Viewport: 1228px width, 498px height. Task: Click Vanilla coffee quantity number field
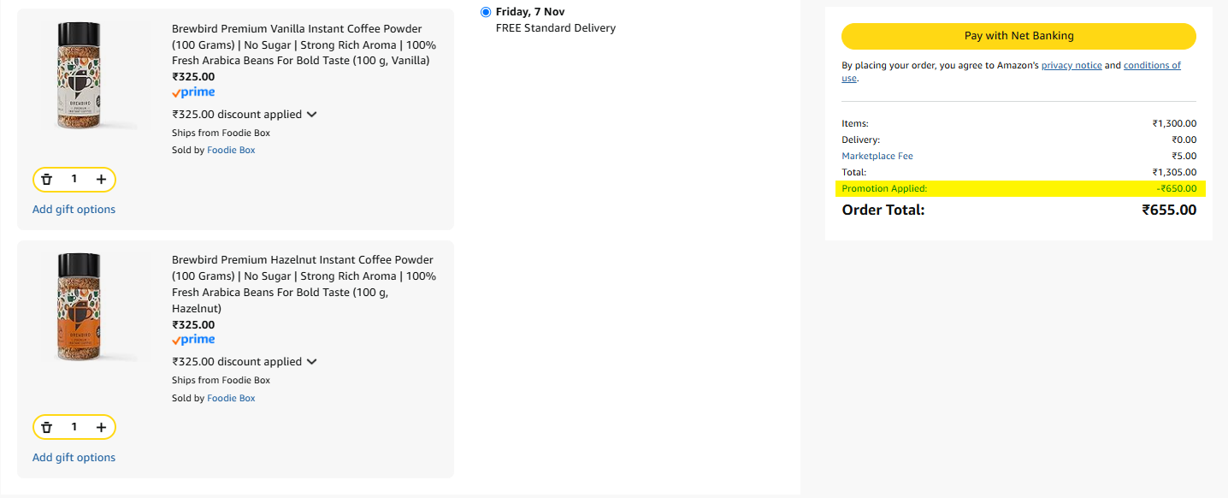pos(74,180)
